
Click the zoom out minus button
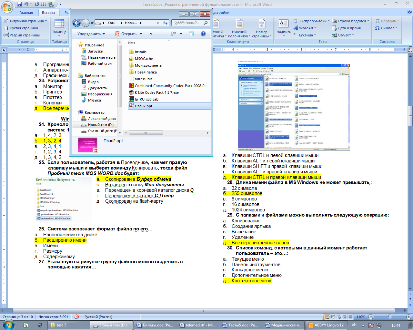(371, 317)
